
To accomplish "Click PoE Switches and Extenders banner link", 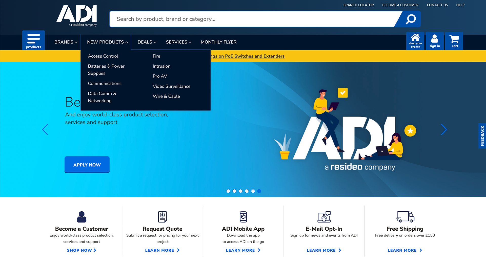I will [248, 56].
